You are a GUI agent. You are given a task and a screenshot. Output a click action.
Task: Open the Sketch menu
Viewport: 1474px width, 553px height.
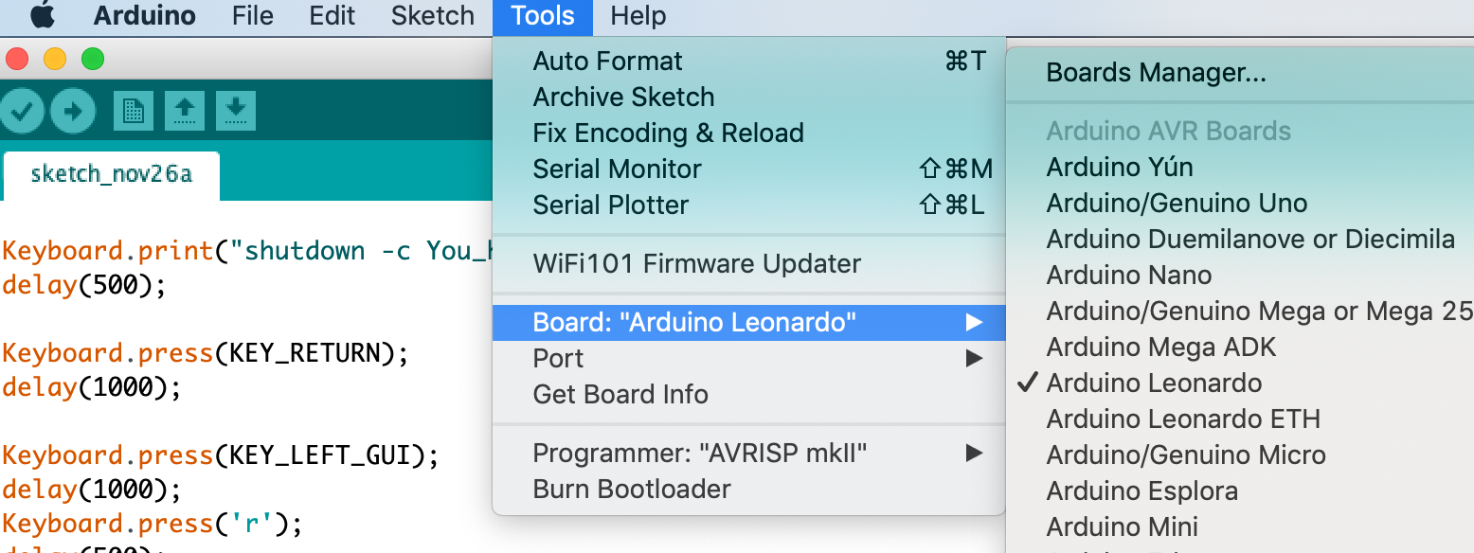coord(433,16)
